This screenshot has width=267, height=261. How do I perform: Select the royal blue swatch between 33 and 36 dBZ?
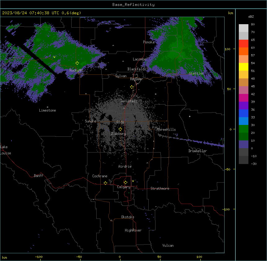tap(243, 113)
